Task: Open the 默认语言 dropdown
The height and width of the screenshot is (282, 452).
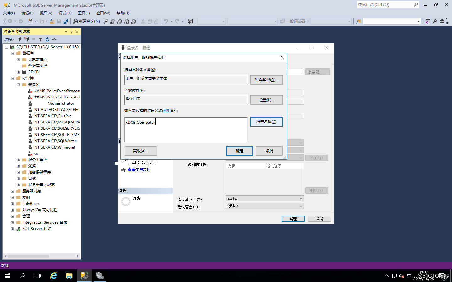Action: pyautogui.click(x=301, y=206)
